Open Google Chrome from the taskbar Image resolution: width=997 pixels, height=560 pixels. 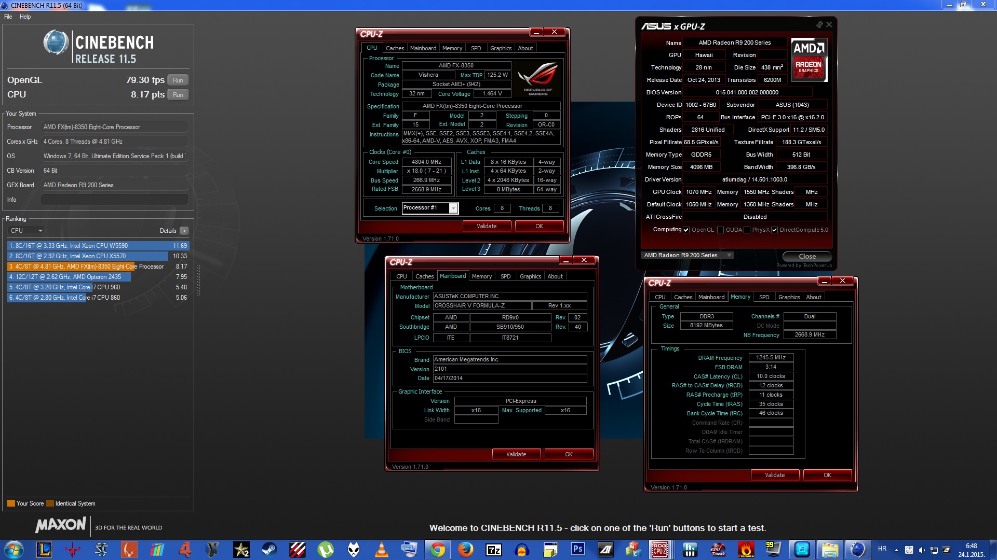437,549
